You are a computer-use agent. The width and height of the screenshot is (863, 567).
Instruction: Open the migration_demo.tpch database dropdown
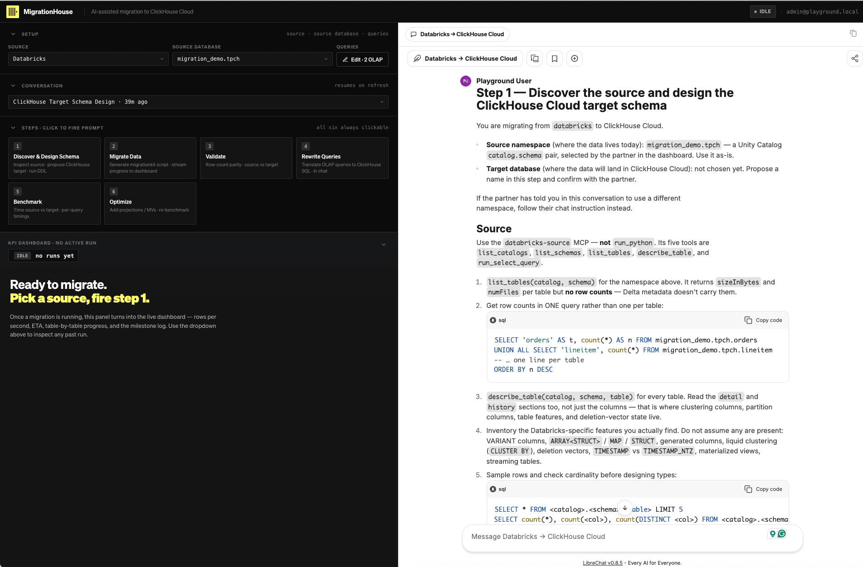pyautogui.click(x=252, y=59)
